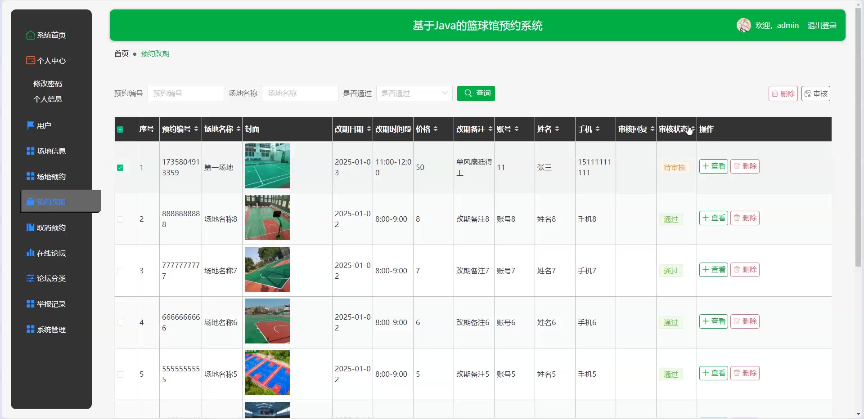Image resolution: width=864 pixels, height=419 pixels.
Task: Click the home icon beside 系统首页
Action: [30, 35]
